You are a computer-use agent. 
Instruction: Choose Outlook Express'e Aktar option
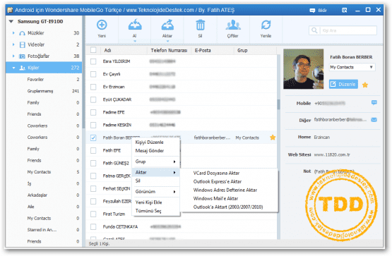click(229, 182)
